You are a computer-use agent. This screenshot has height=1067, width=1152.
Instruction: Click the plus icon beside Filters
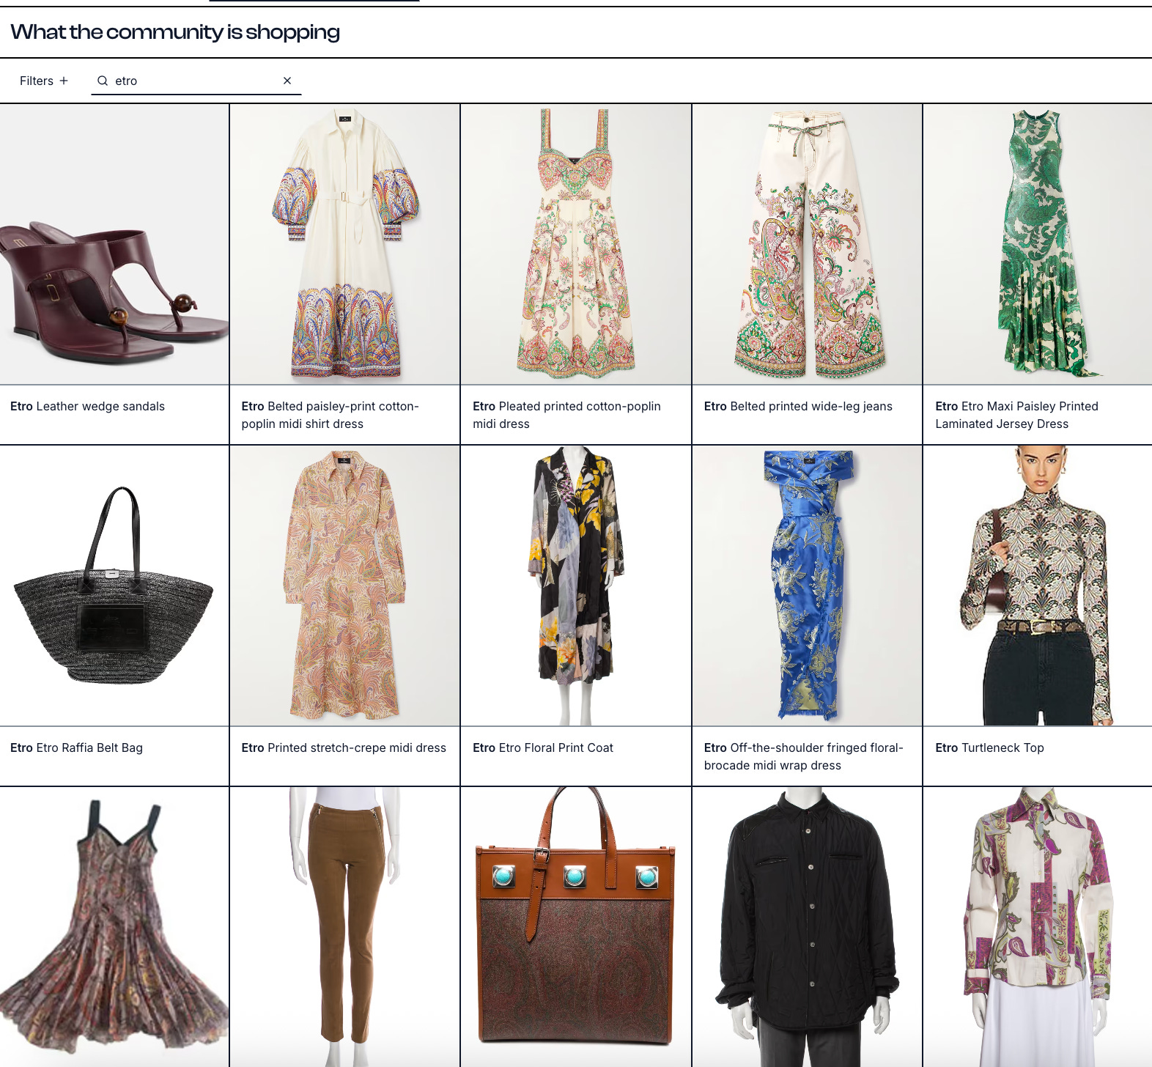64,81
